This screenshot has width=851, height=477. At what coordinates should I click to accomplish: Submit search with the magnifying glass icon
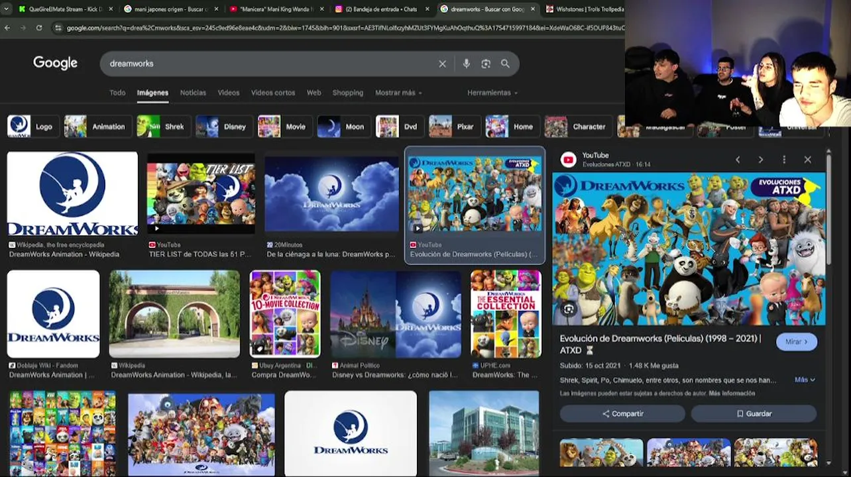tap(505, 64)
